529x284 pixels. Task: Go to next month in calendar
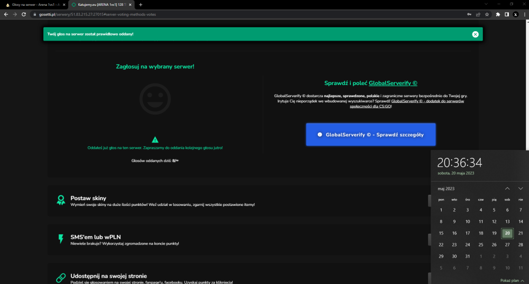point(521,188)
